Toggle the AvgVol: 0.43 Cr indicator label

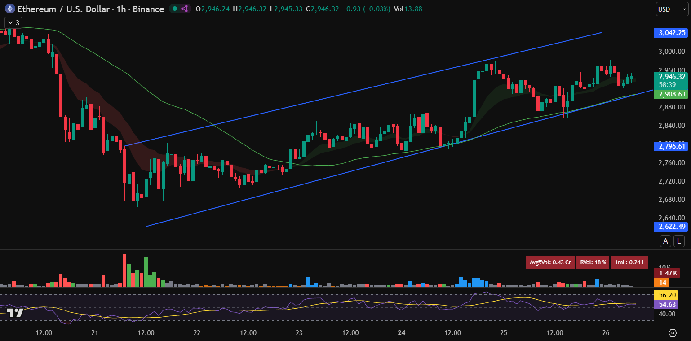click(x=550, y=262)
